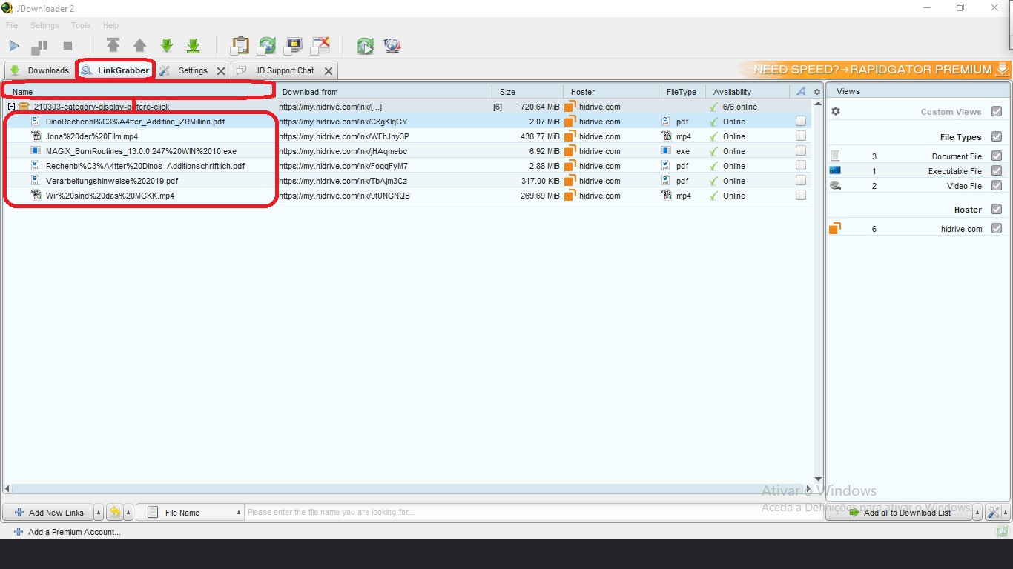Screen dimensions: 1013x569
Task: Collapse the 210303-category package tree node
Action: (x=11, y=107)
